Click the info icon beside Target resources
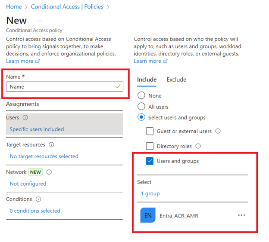 (x=52, y=145)
